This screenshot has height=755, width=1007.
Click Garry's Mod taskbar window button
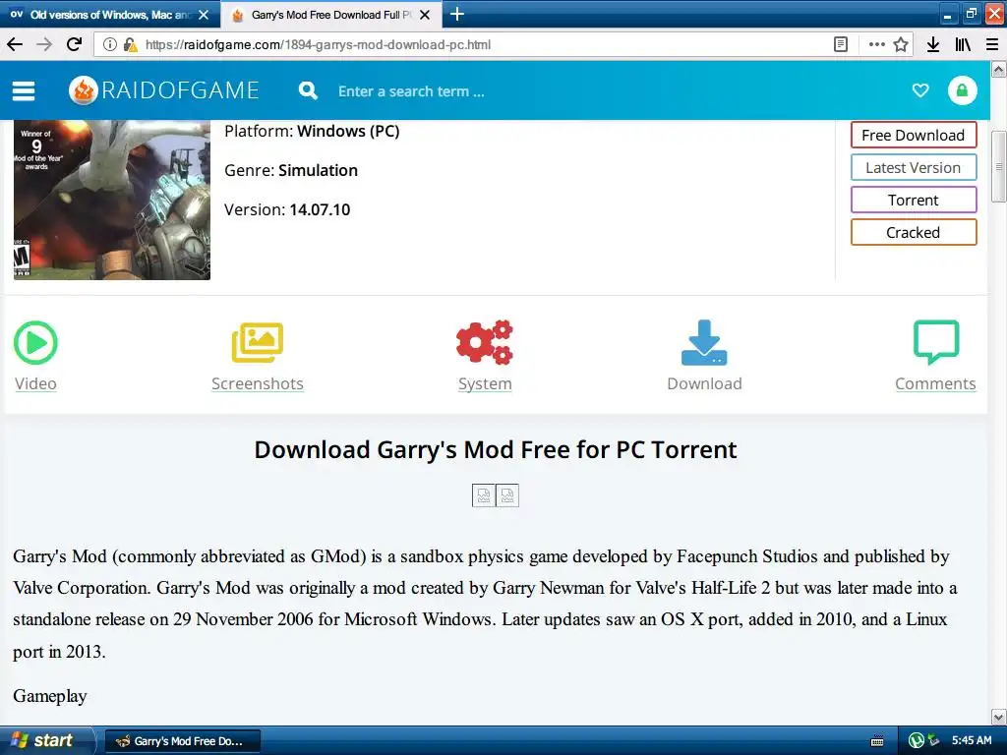(x=183, y=741)
